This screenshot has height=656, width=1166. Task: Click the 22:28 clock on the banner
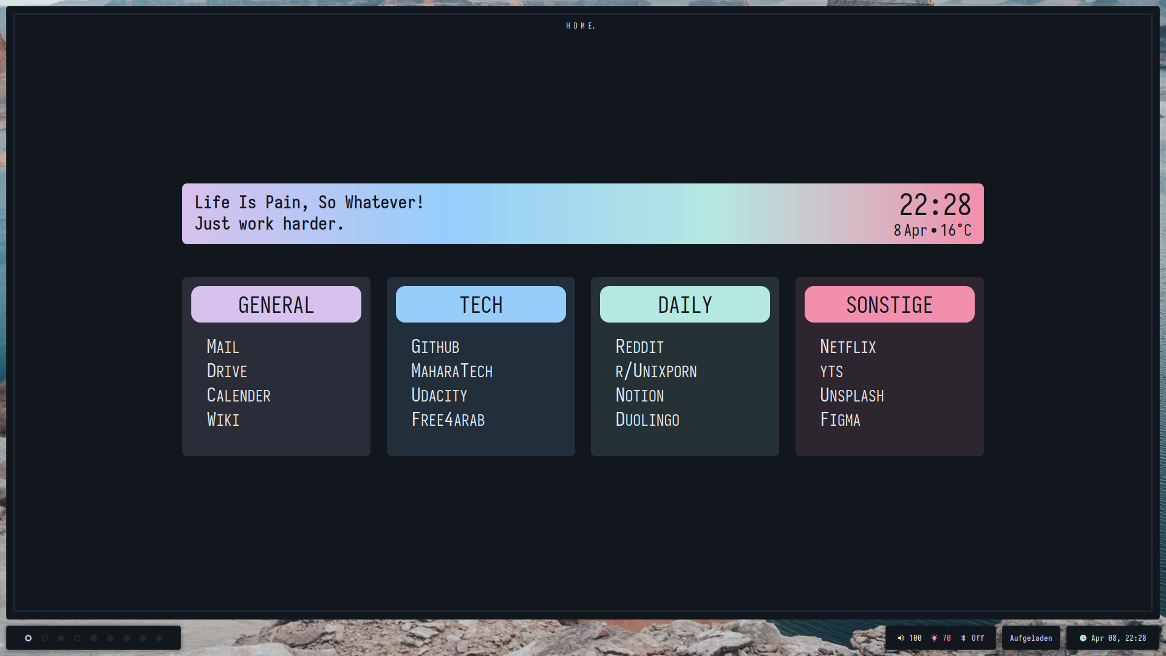tap(935, 205)
